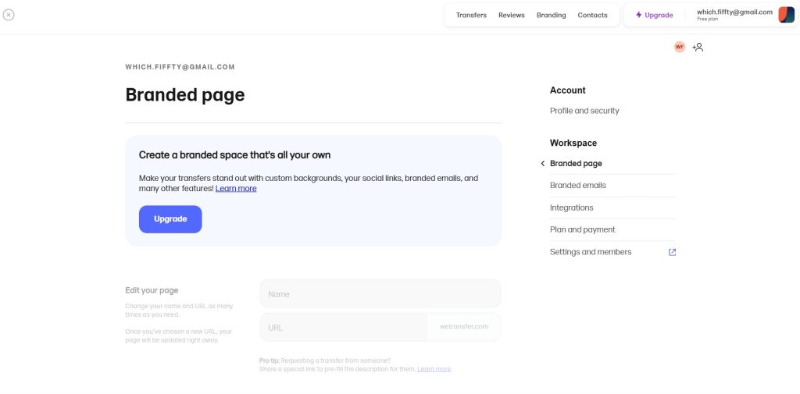
Task: Open the Learn more link in the Pro tip
Action: coord(434,369)
